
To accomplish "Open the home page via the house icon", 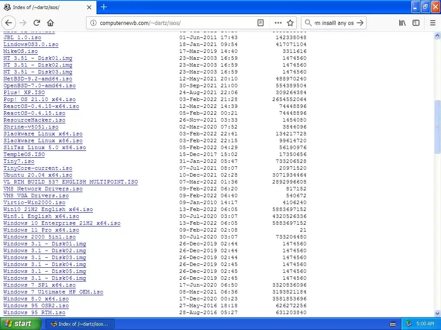I will tap(50, 23).
